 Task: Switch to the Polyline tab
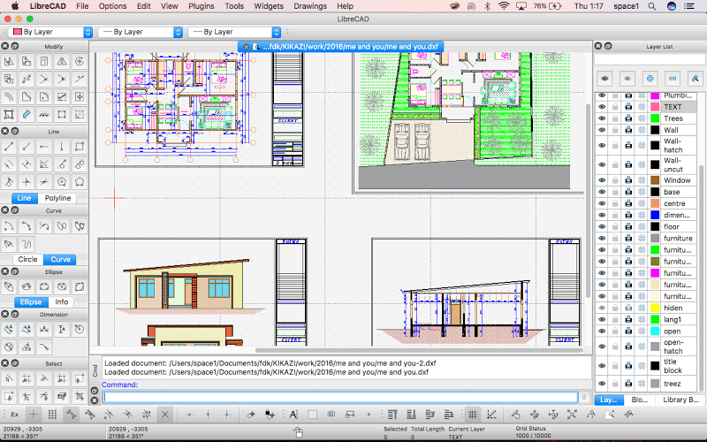pyautogui.click(x=58, y=198)
